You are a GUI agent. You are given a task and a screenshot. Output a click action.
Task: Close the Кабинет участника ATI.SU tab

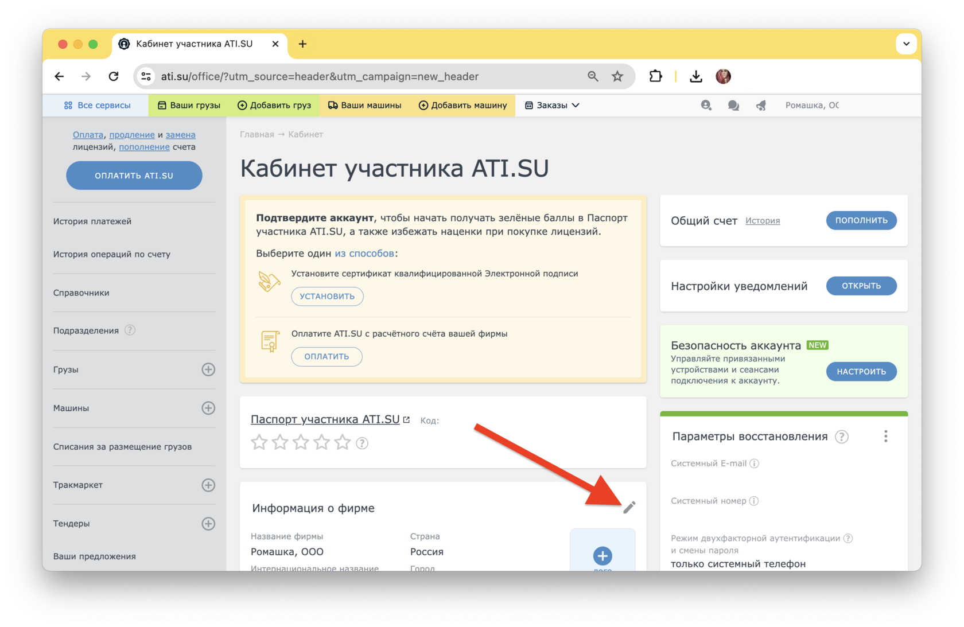(275, 44)
